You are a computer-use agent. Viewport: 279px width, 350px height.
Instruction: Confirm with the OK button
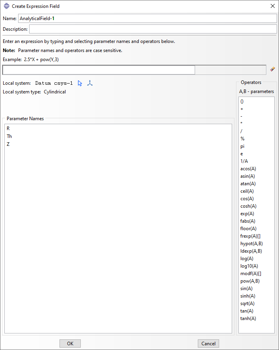coord(70,343)
